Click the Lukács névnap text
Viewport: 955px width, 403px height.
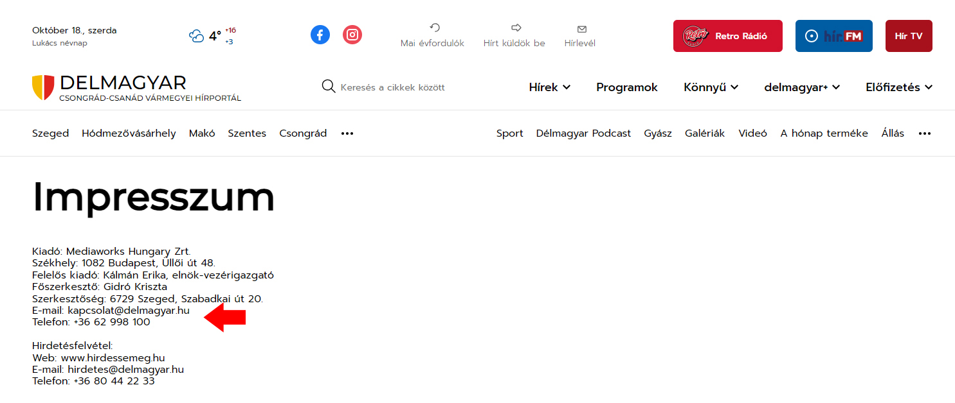point(60,43)
